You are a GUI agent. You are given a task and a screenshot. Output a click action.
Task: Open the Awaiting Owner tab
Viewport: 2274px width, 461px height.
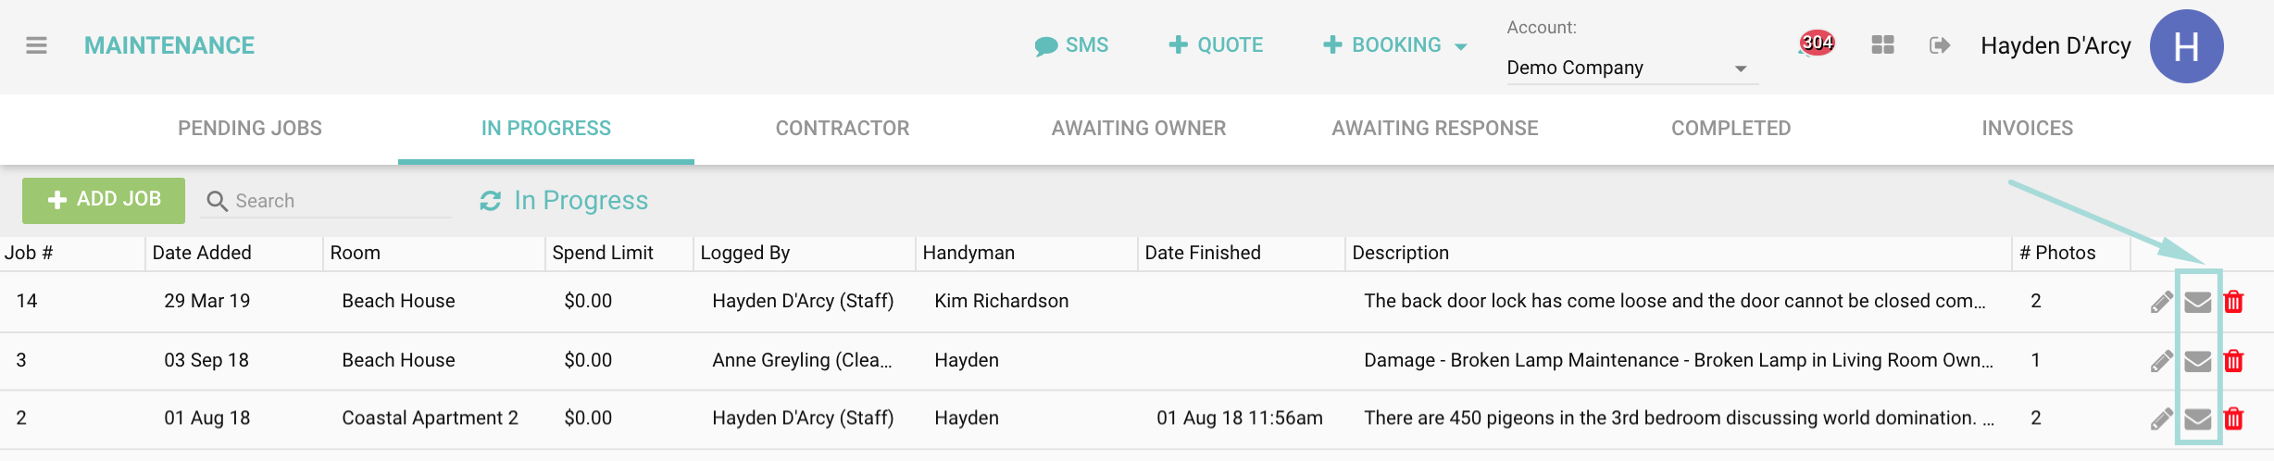[1138, 129]
